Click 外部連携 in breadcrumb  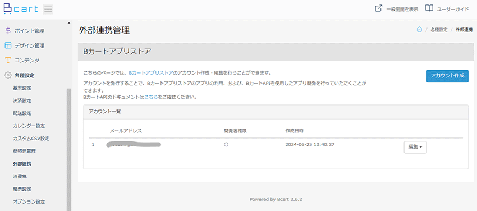(464, 30)
